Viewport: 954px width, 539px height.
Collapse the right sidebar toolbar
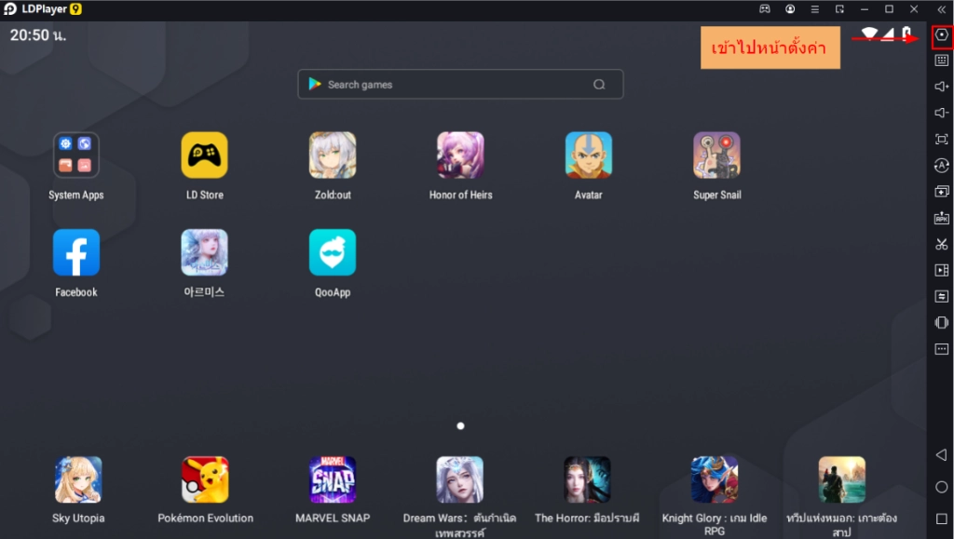tap(941, 9)
